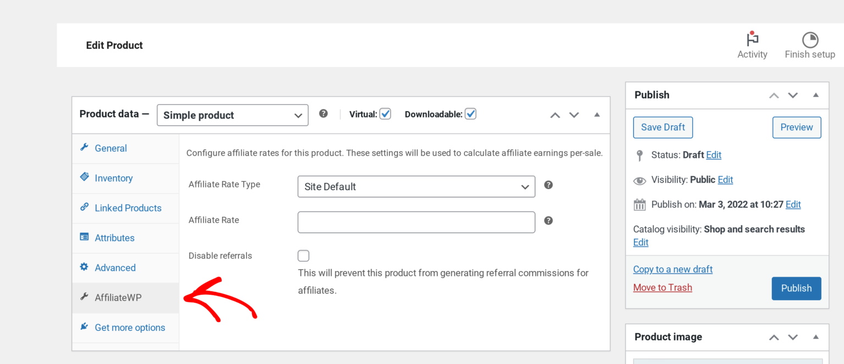The image size is (844, 364).
Task: Collapse the Publish panel
Action: 816,95
